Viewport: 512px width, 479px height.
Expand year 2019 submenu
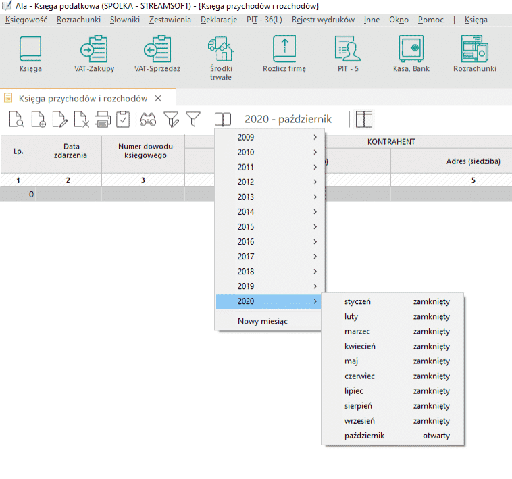click(269, 286)
